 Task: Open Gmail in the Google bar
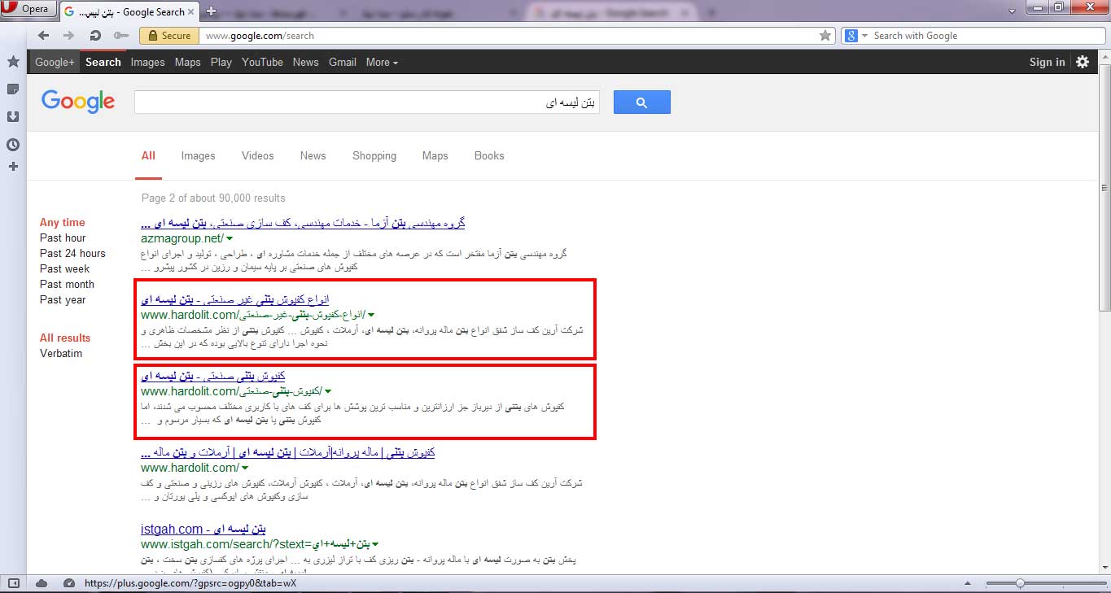343,62
